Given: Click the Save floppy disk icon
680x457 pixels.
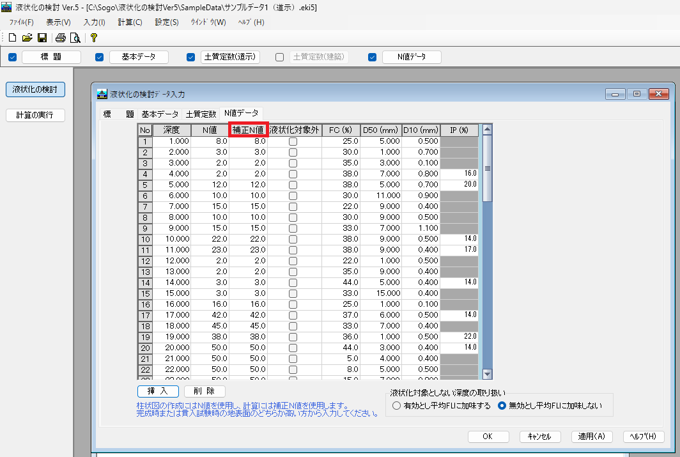Looking at the screenshot, I should click(42, 38).
